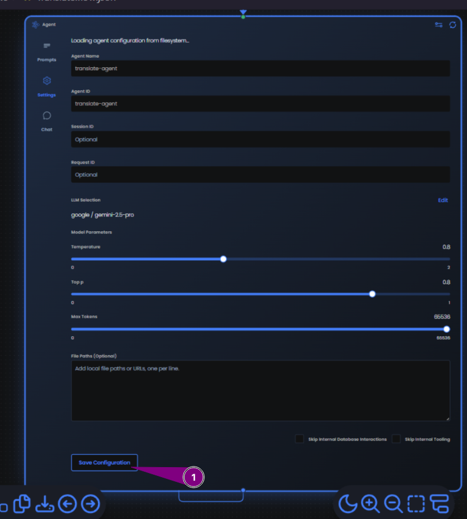The width and height of the screenshot is (467, 519).
Task: Adjust the Temperature slider handle
Action: pos(223,259)
